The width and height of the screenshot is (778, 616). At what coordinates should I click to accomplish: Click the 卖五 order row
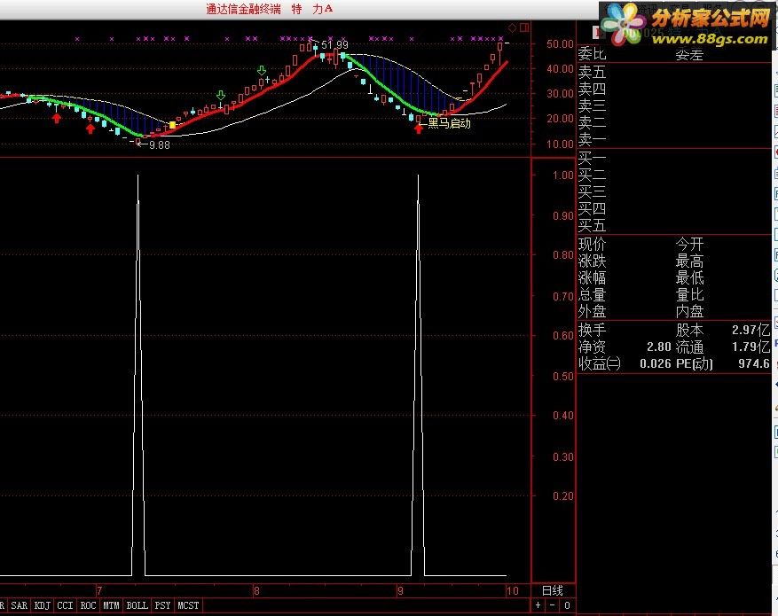tap(674, 72)
